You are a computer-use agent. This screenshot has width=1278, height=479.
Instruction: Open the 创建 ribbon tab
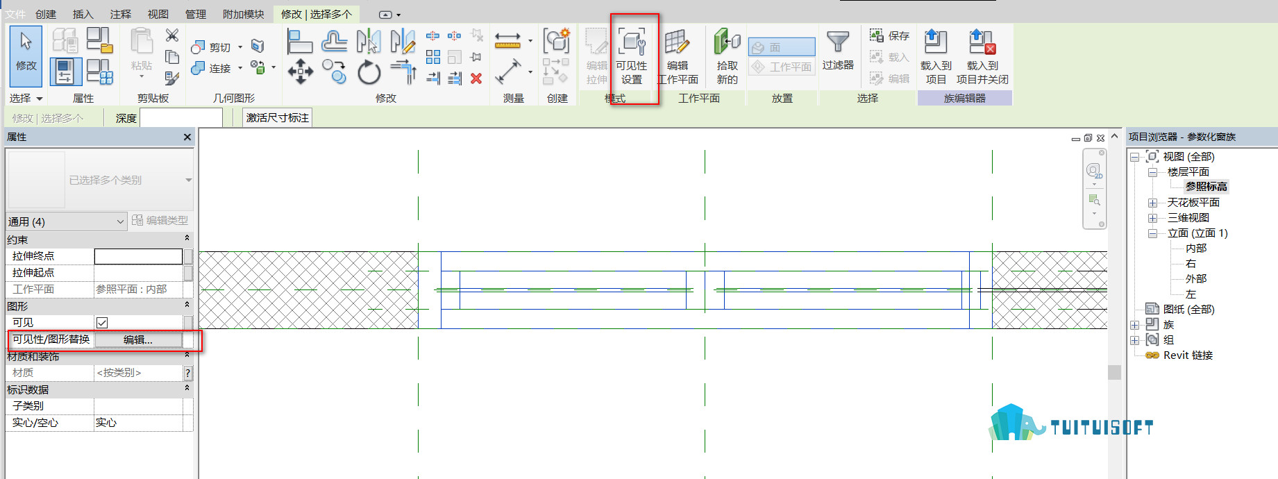(46, 14)
